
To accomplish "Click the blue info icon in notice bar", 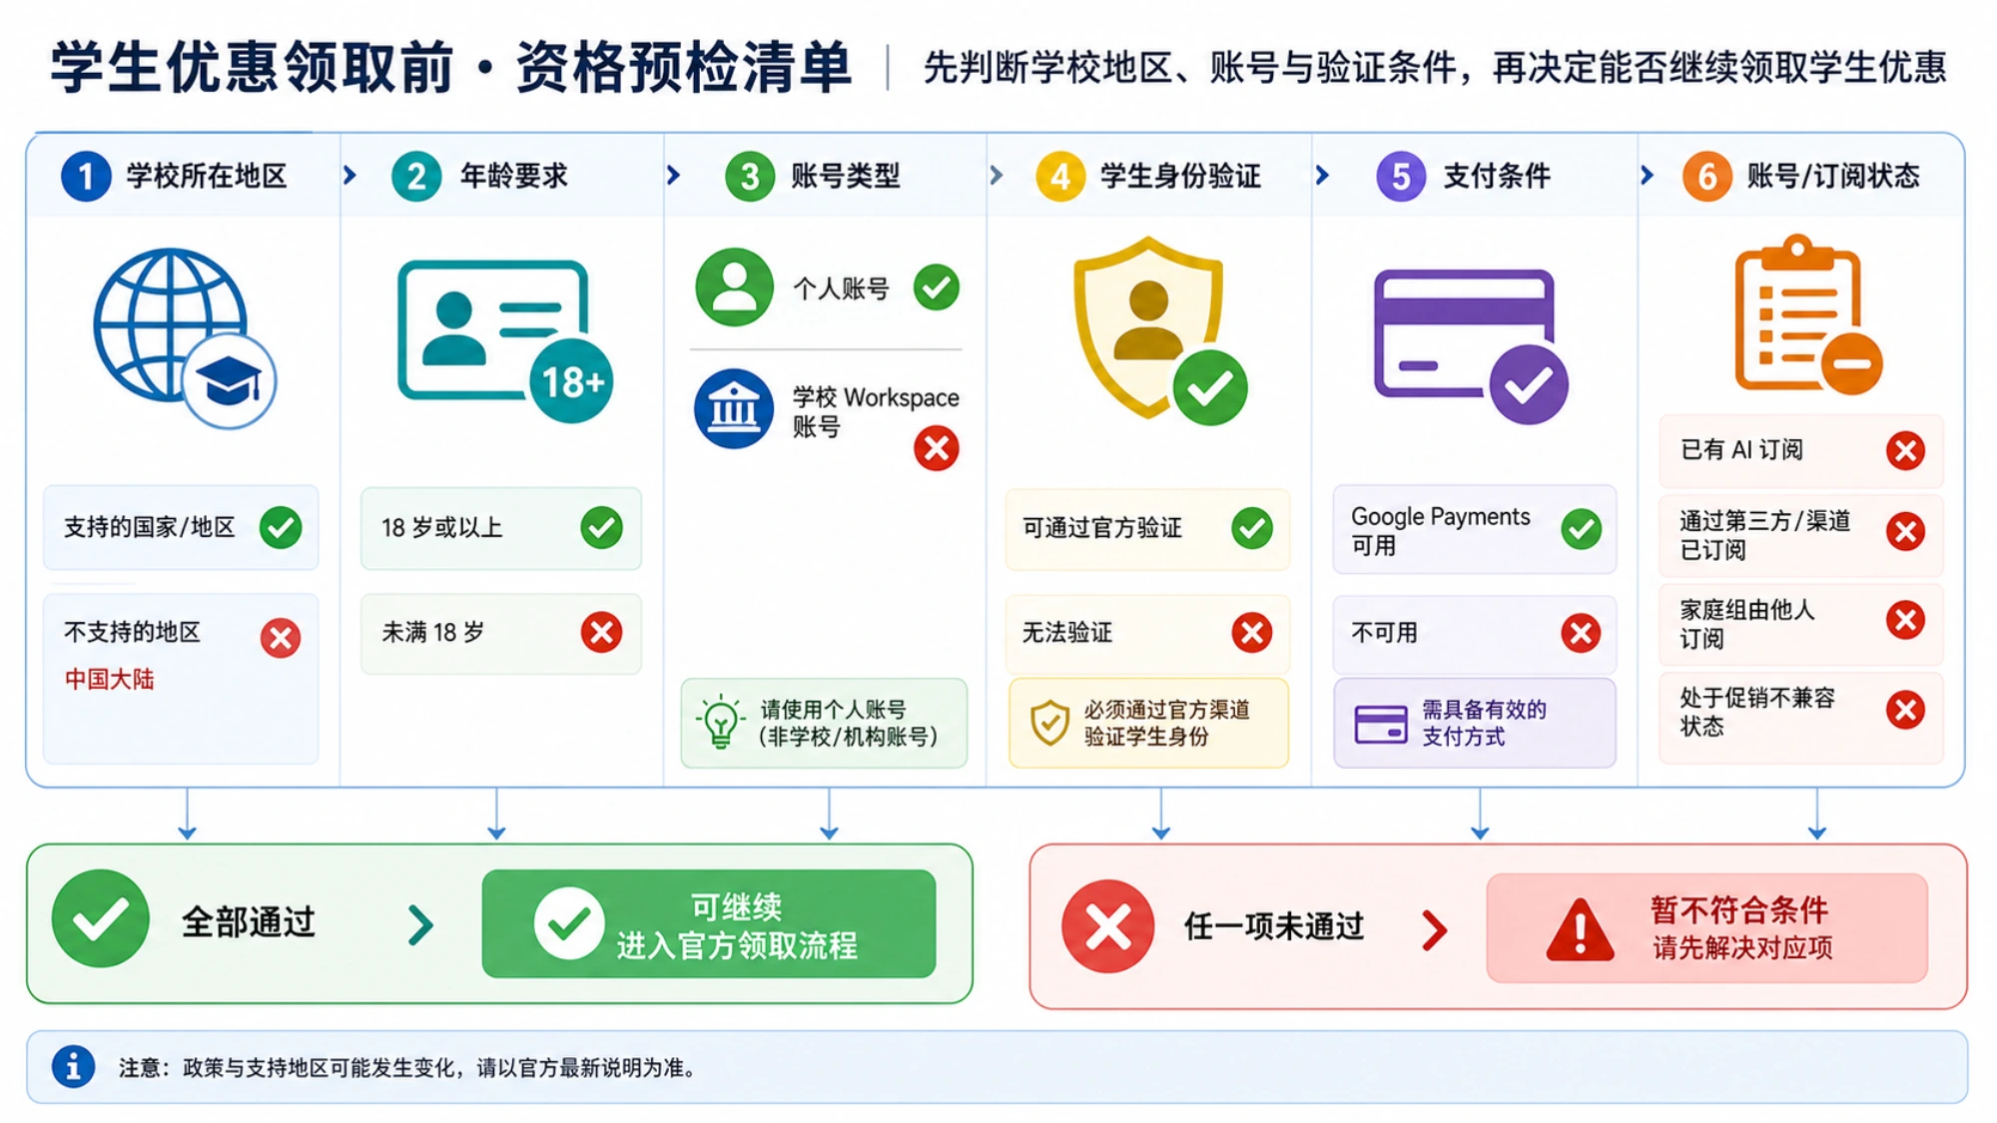I will 73,1066.
